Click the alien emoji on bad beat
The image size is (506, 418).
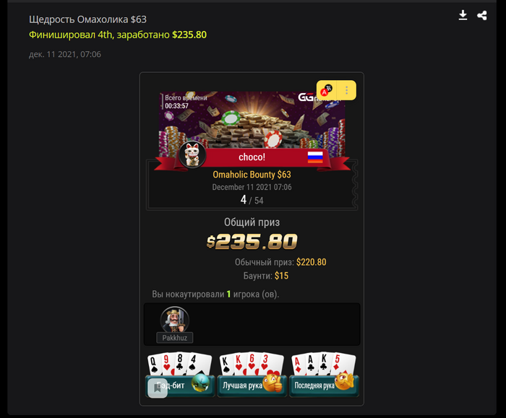(x=200, y=383)
